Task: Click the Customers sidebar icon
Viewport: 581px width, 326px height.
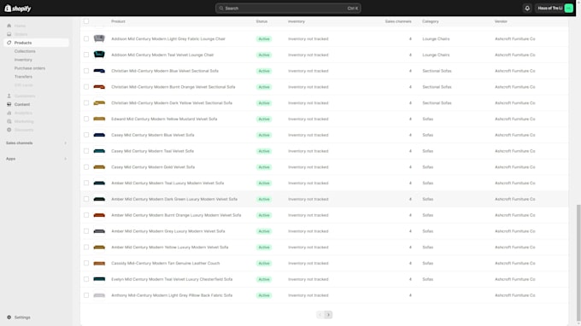Action: 9,96
